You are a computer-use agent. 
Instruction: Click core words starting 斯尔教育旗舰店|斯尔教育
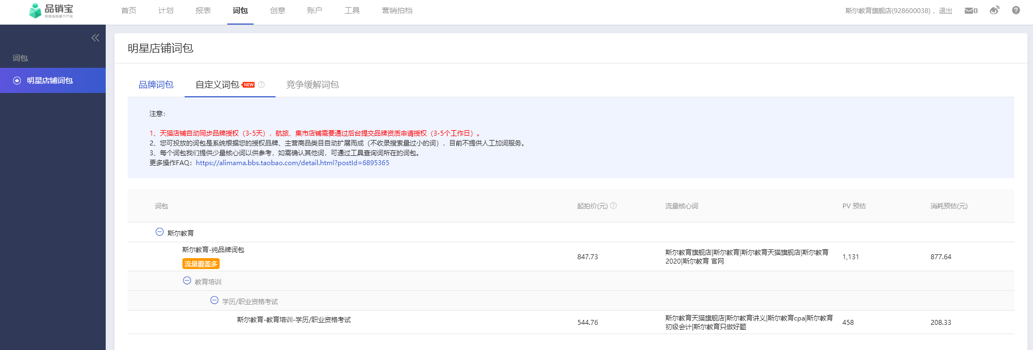747,257
